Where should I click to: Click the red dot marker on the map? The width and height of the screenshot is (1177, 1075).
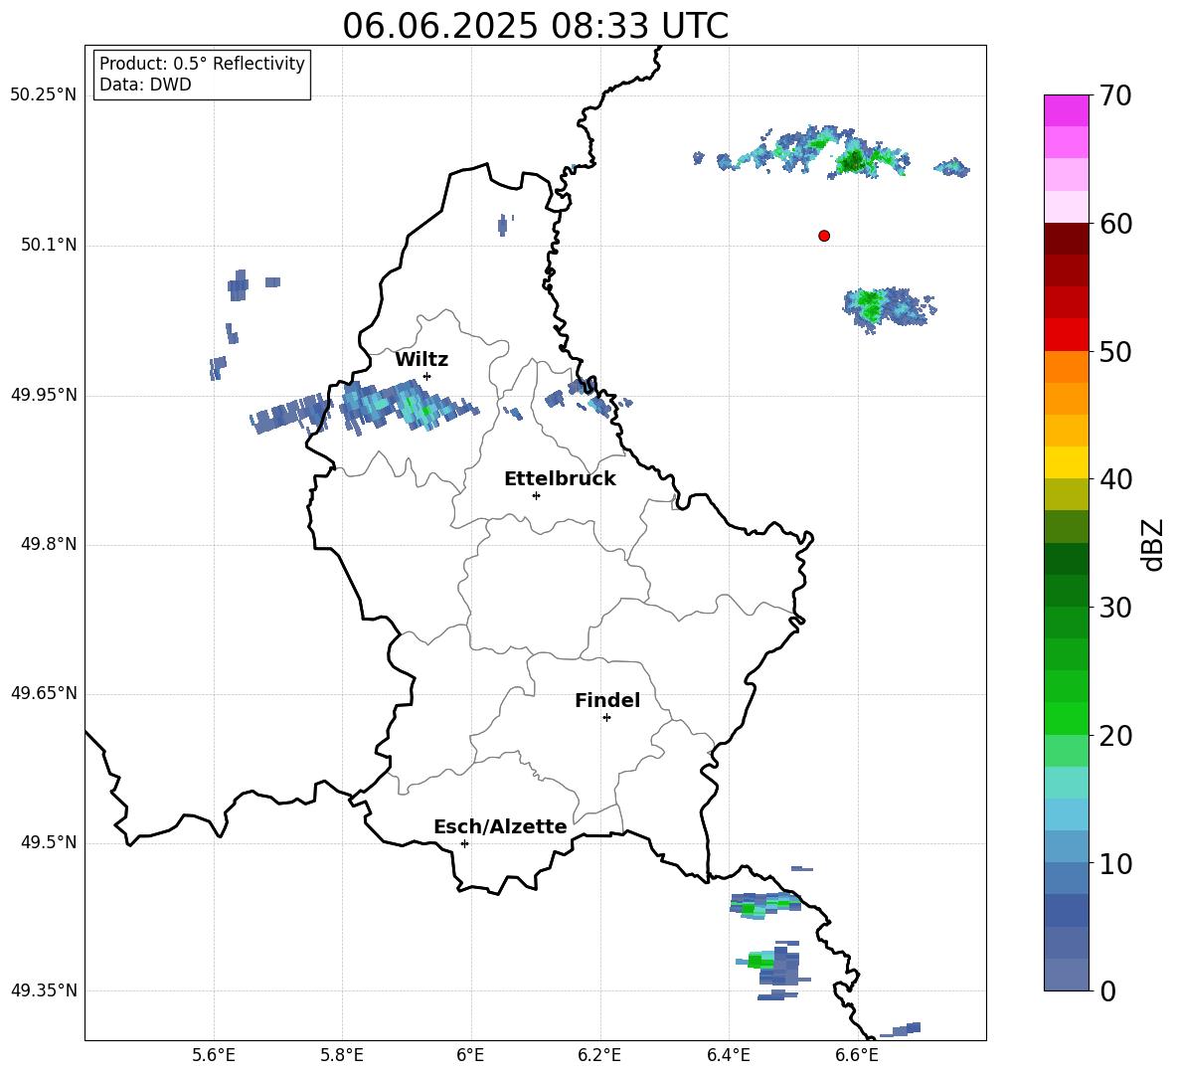(x=824, y=236)
